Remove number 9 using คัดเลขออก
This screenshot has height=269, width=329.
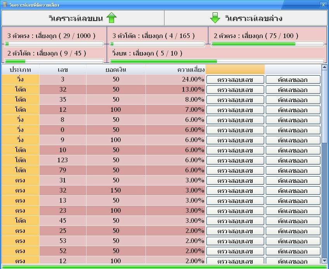click(x=292, y=140)
